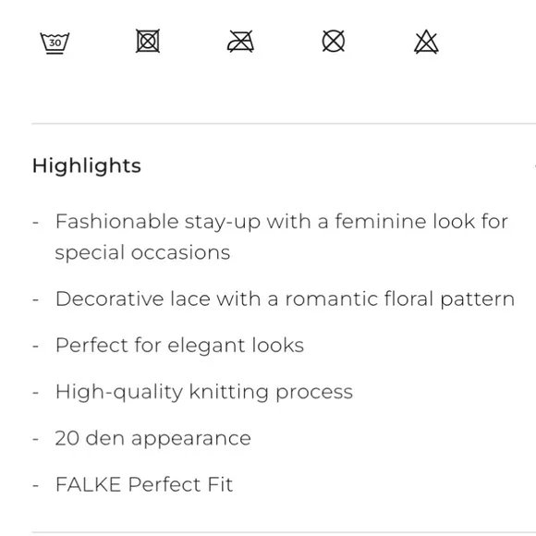
Task: Click the wash at 30 degrees care icon
Action: [x=55, y=43]
